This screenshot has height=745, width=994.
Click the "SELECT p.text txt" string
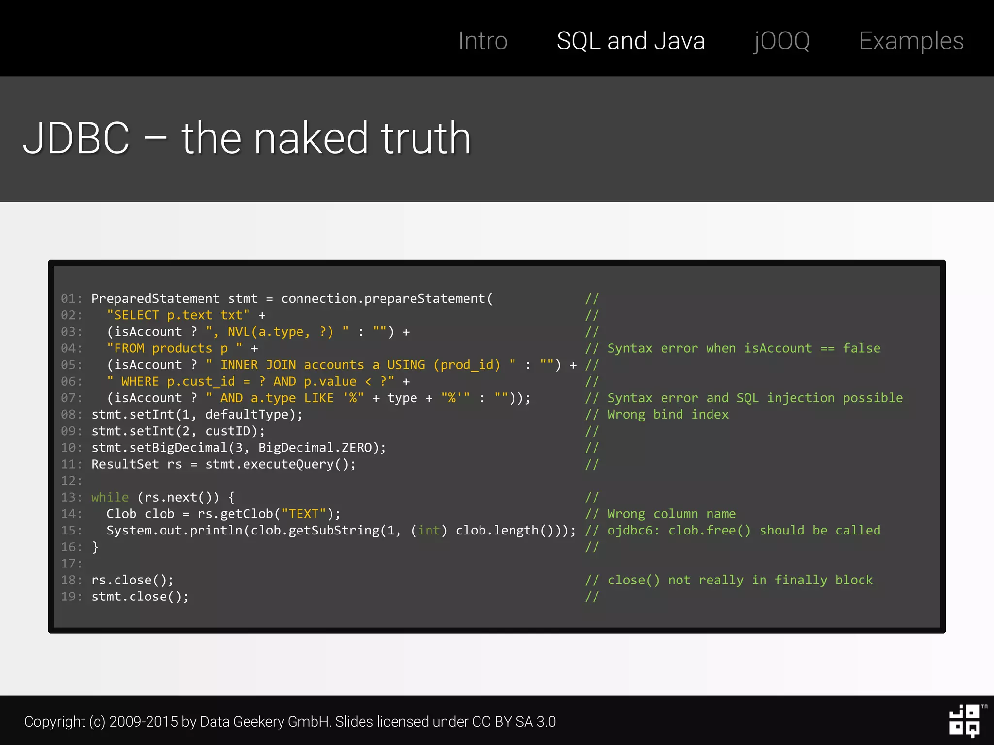[x=178, y=315]
